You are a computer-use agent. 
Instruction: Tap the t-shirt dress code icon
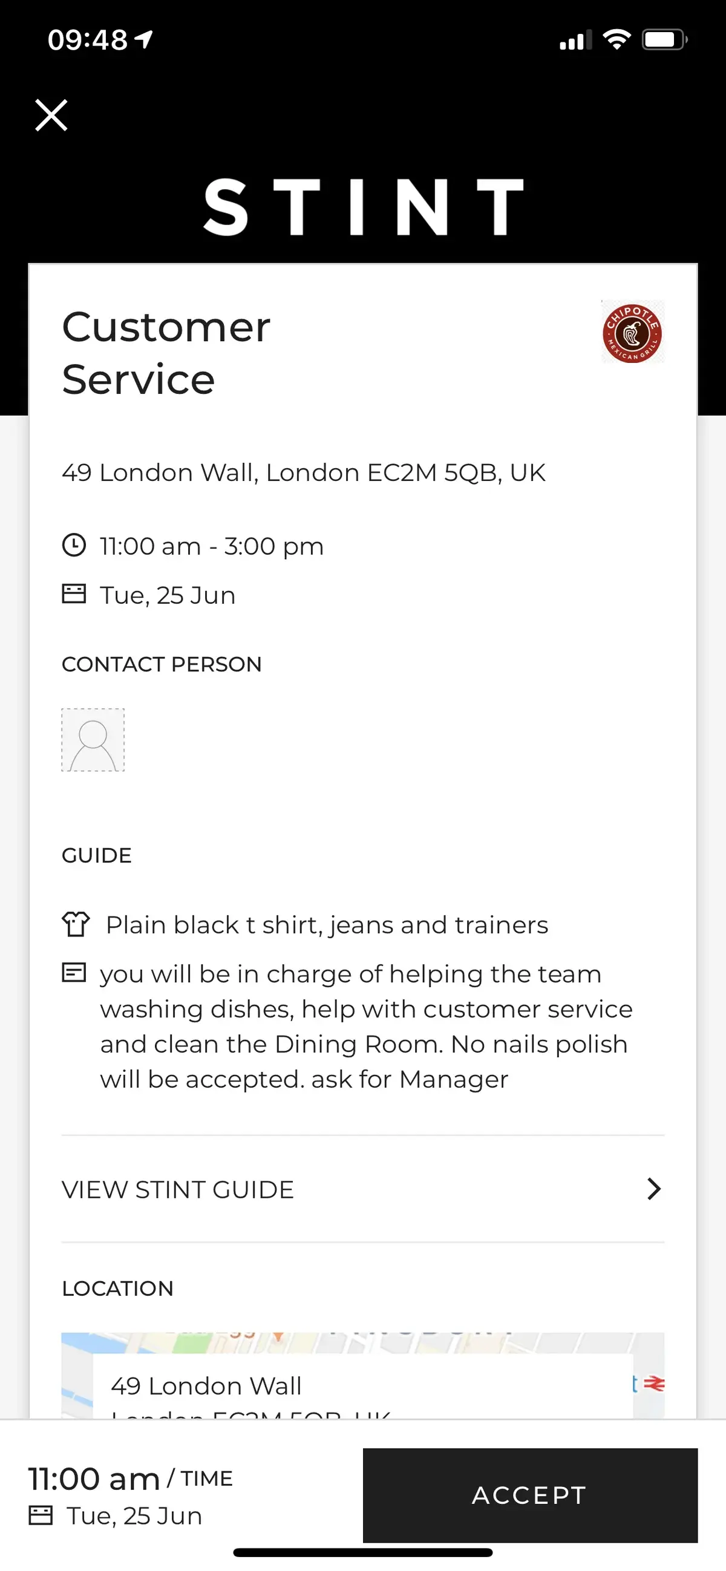(76, 924)
